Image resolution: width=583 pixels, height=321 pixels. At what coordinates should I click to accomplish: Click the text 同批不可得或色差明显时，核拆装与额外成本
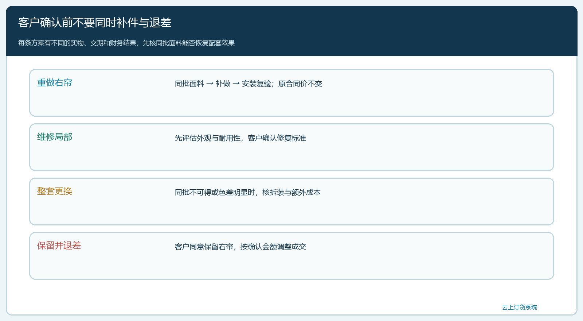coord(248,192)
